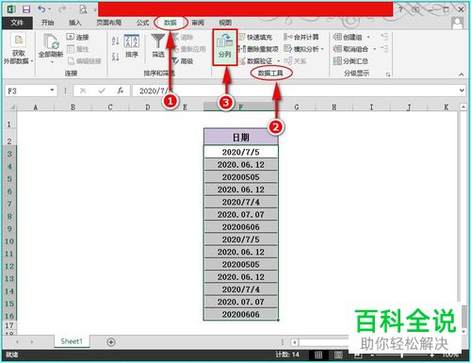
Task: Click zoom out minus button
Action: tap(372, 355)
